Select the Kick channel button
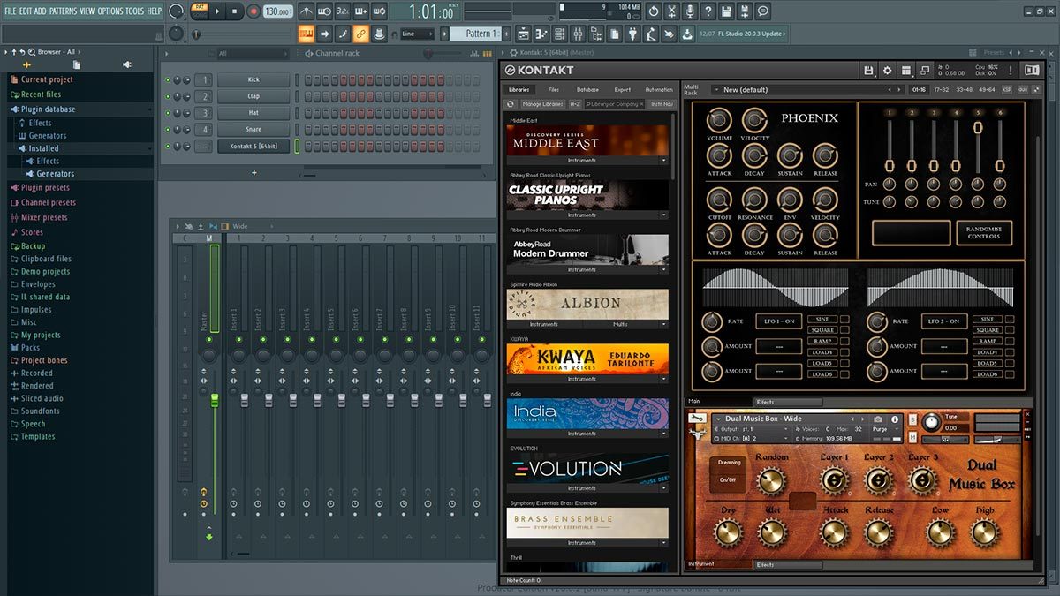This screenshot has height=596, width=1060. tap(254, 79)
